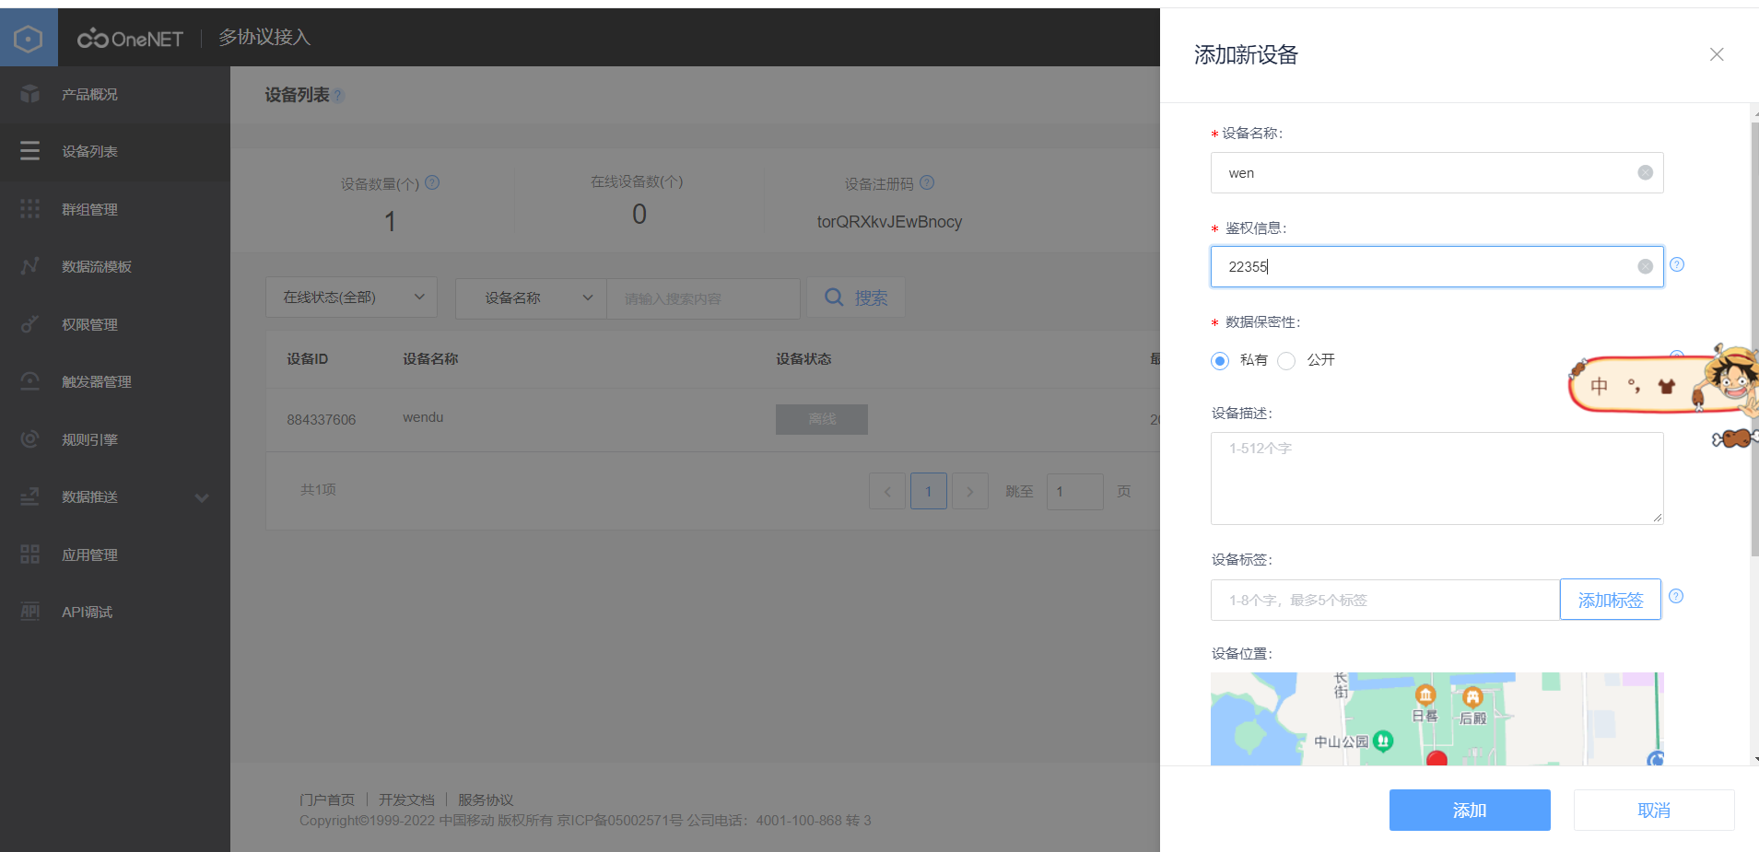Click the 添加 button to add device
This screenshot has width=1759, height=852.
pyautogui.click(x=1469, y=810)
